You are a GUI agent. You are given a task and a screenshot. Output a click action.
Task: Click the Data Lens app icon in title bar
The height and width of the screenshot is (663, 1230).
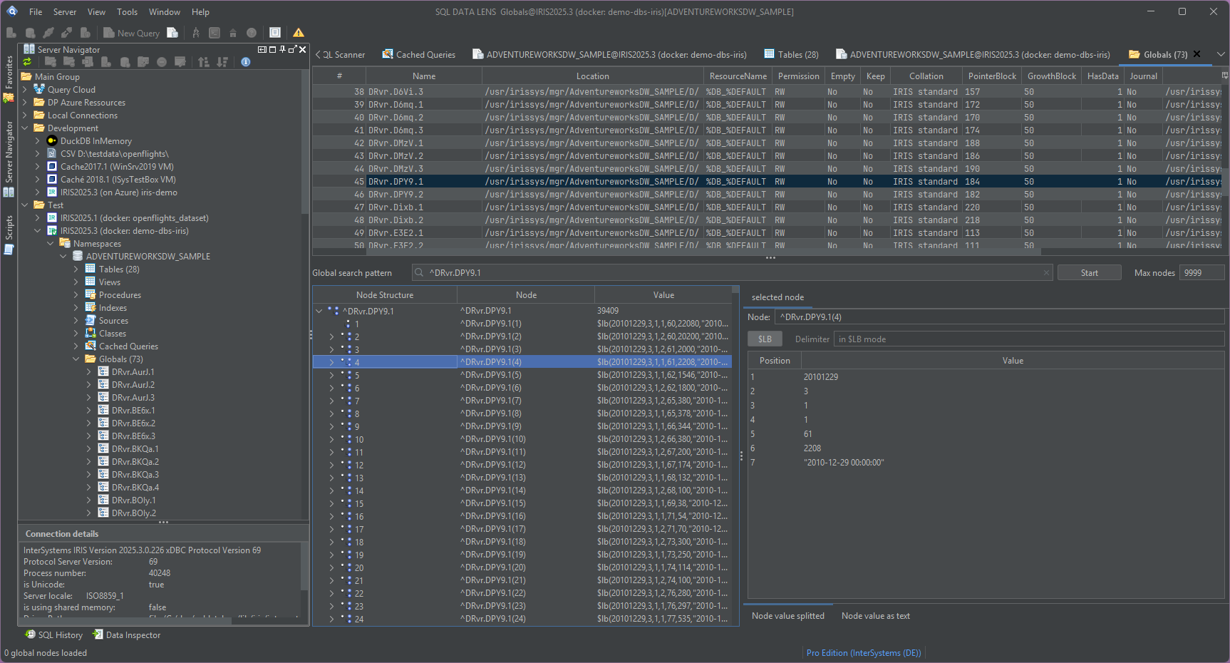(11, 11)
